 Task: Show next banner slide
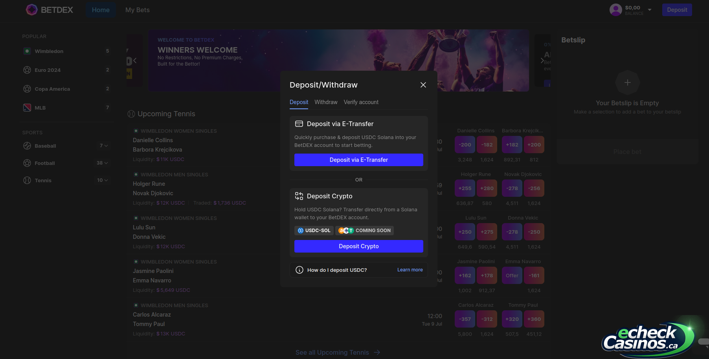[542, 60]
